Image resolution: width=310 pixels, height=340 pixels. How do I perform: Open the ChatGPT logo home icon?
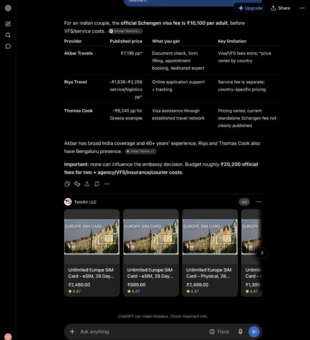pos(8,8)
